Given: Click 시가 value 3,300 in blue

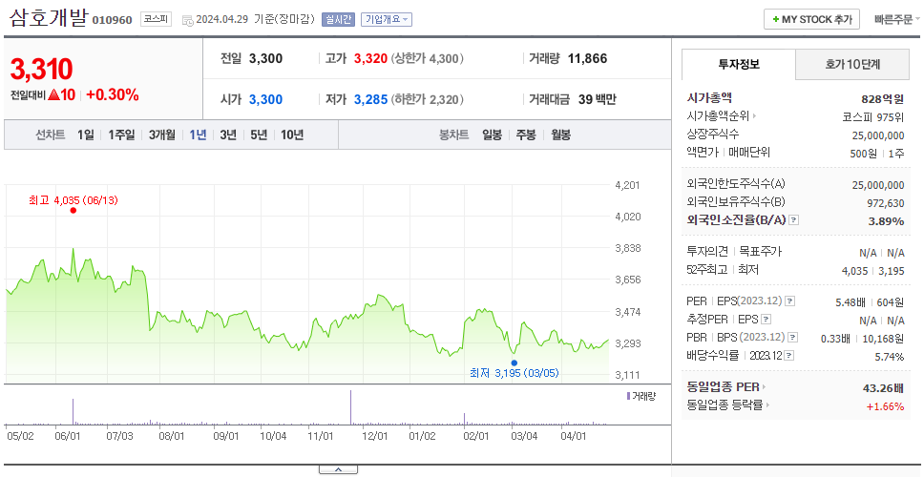Looking at the screenshot, I should point(265,99).
